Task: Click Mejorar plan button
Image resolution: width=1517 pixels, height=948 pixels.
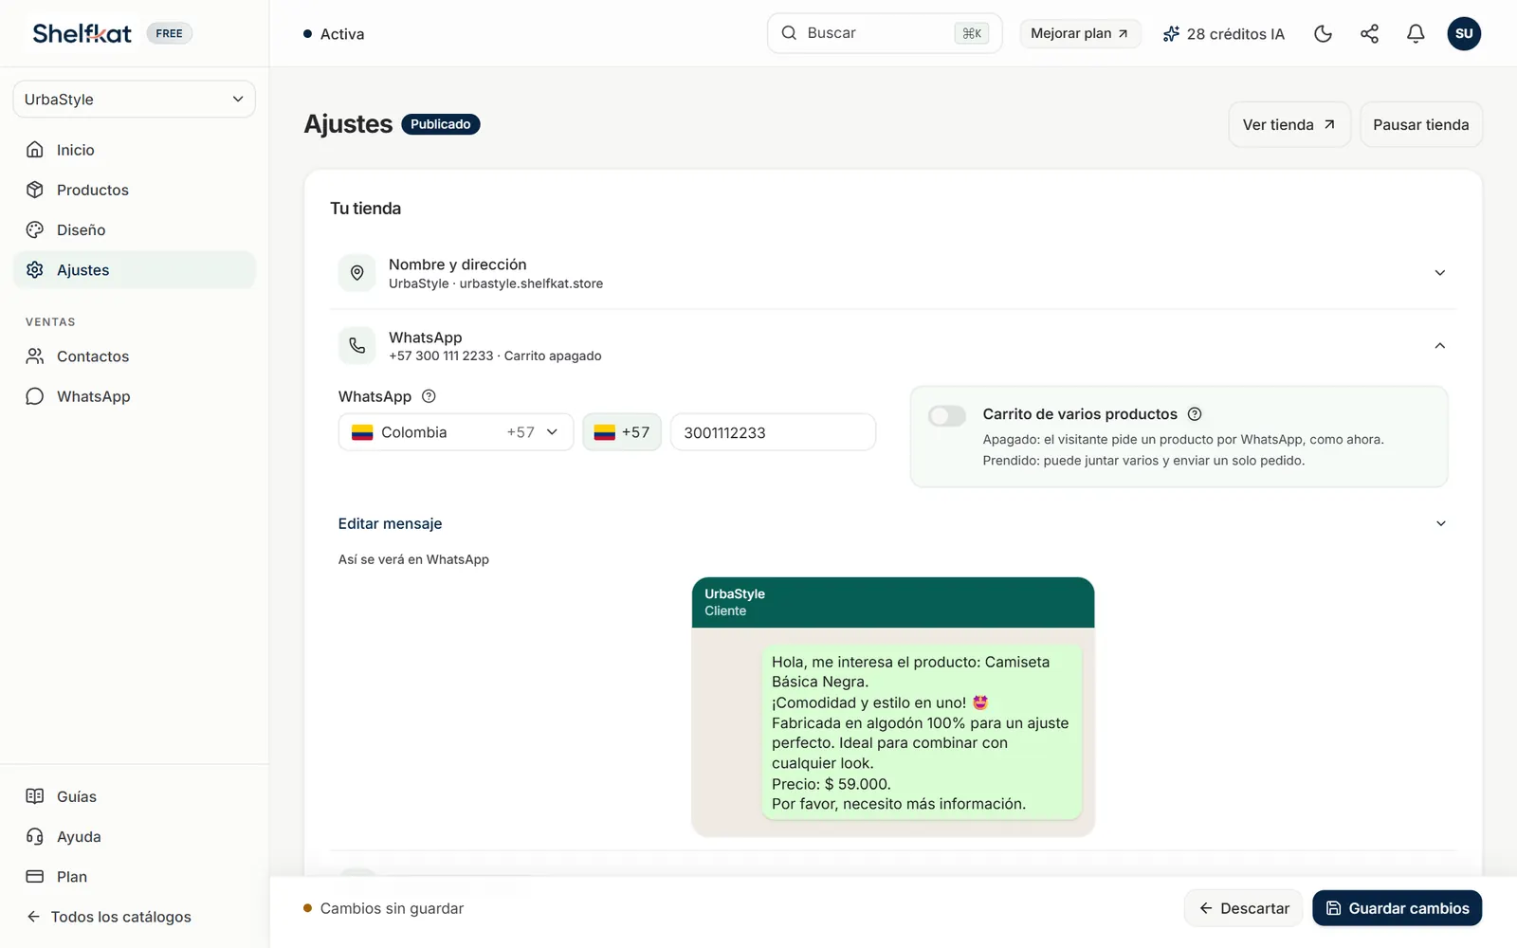Action: pyautogui.click(x=1080, y=33)
